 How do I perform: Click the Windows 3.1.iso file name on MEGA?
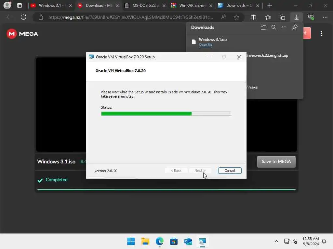[57, 161]
